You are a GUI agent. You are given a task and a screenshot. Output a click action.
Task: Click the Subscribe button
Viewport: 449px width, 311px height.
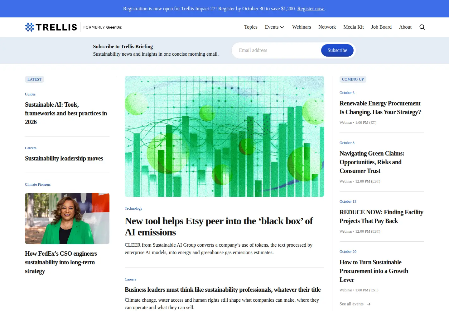[x=337, y=50]
